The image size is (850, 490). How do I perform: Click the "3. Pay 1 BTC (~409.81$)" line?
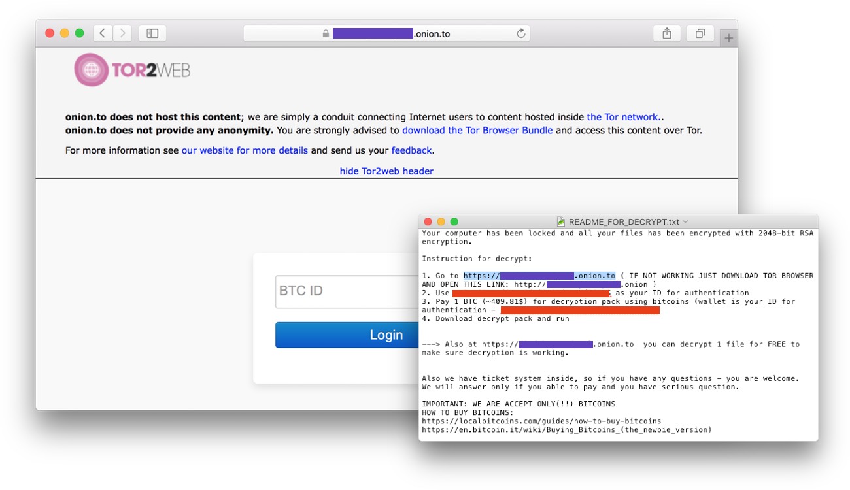pos(609,301)
